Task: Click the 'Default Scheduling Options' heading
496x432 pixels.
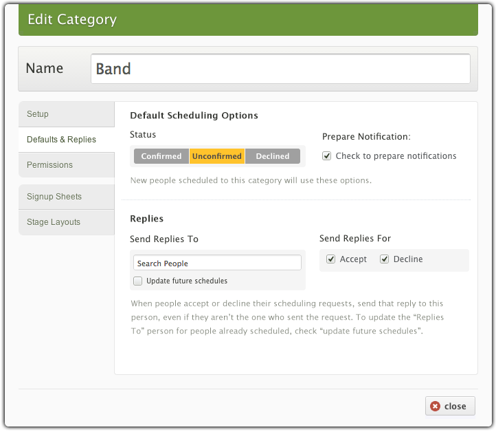Action: click(194, 116)
